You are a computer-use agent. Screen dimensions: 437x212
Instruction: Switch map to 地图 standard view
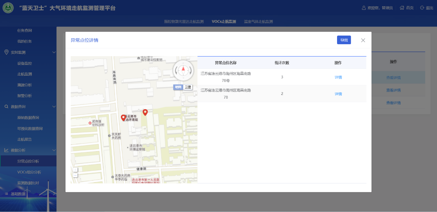coord(178,87)
